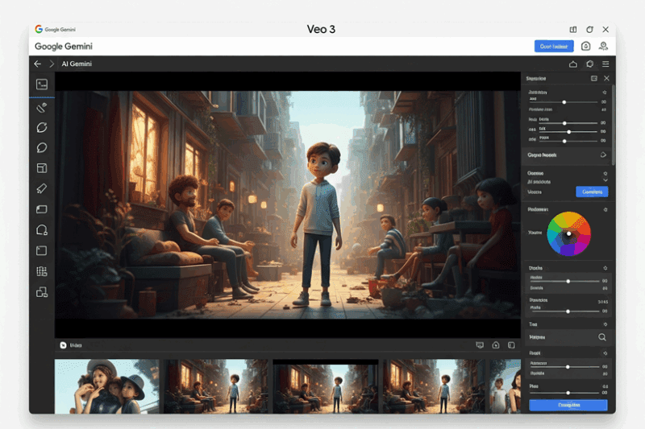Screen dimensions: 645x429
Task: Close the right settings panel
Action: (x=606, y=78)
